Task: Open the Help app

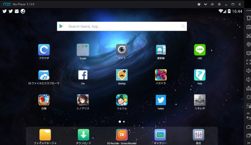Action: tap(200, 75)
